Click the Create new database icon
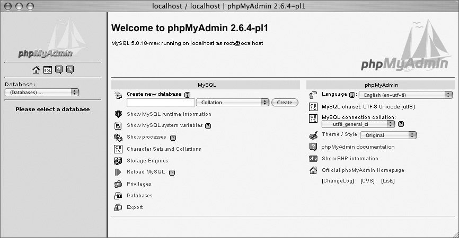The width and height of the screenshot is (459, 238). [118, 95]
